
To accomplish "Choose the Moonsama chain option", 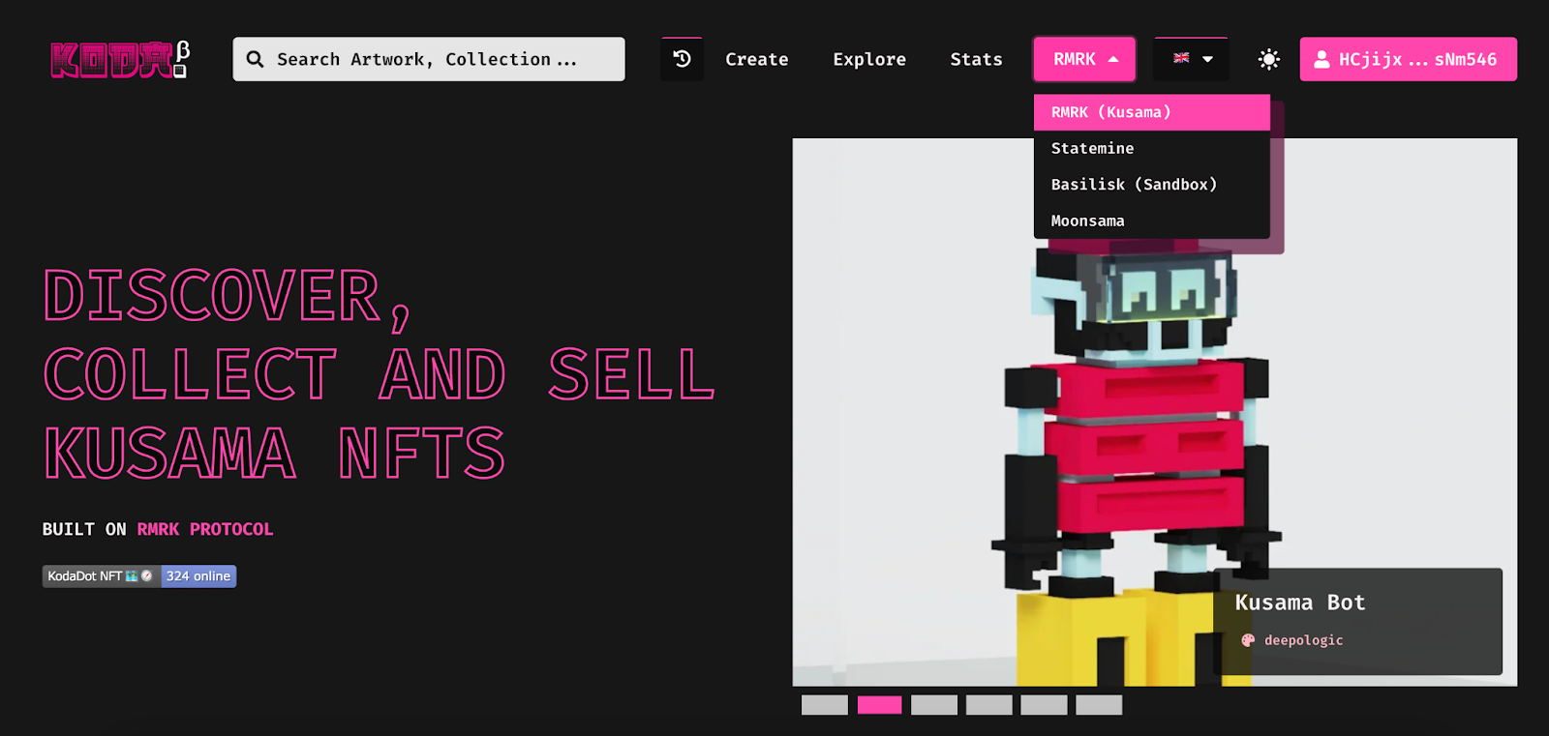I will pos(1151,221).
